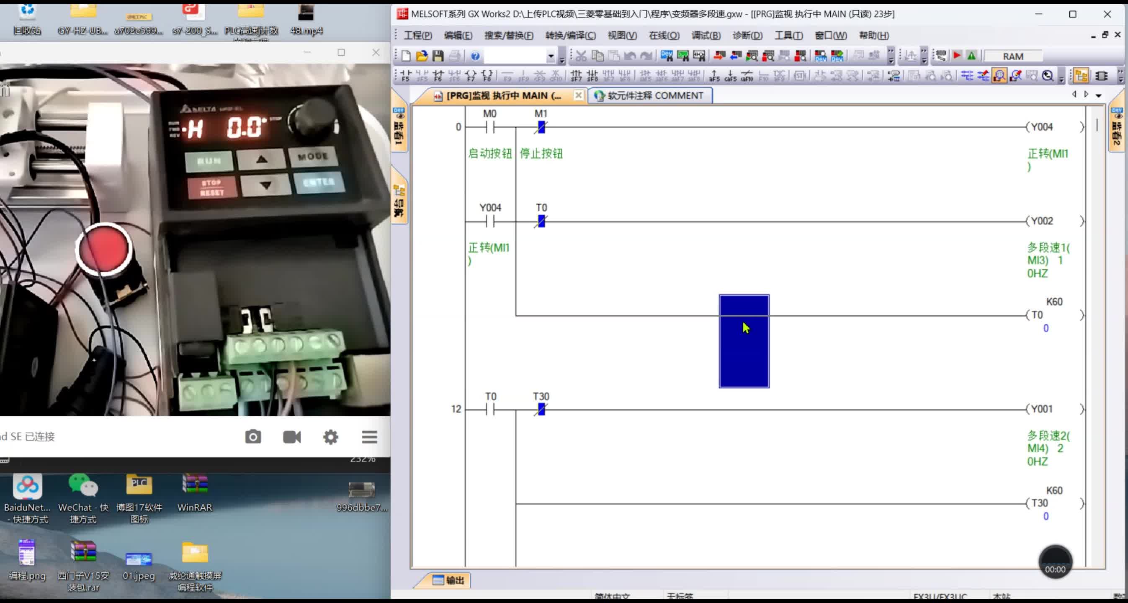
Task: Expand the program common toolbar overflow chevron
Action: pos(891,56)
